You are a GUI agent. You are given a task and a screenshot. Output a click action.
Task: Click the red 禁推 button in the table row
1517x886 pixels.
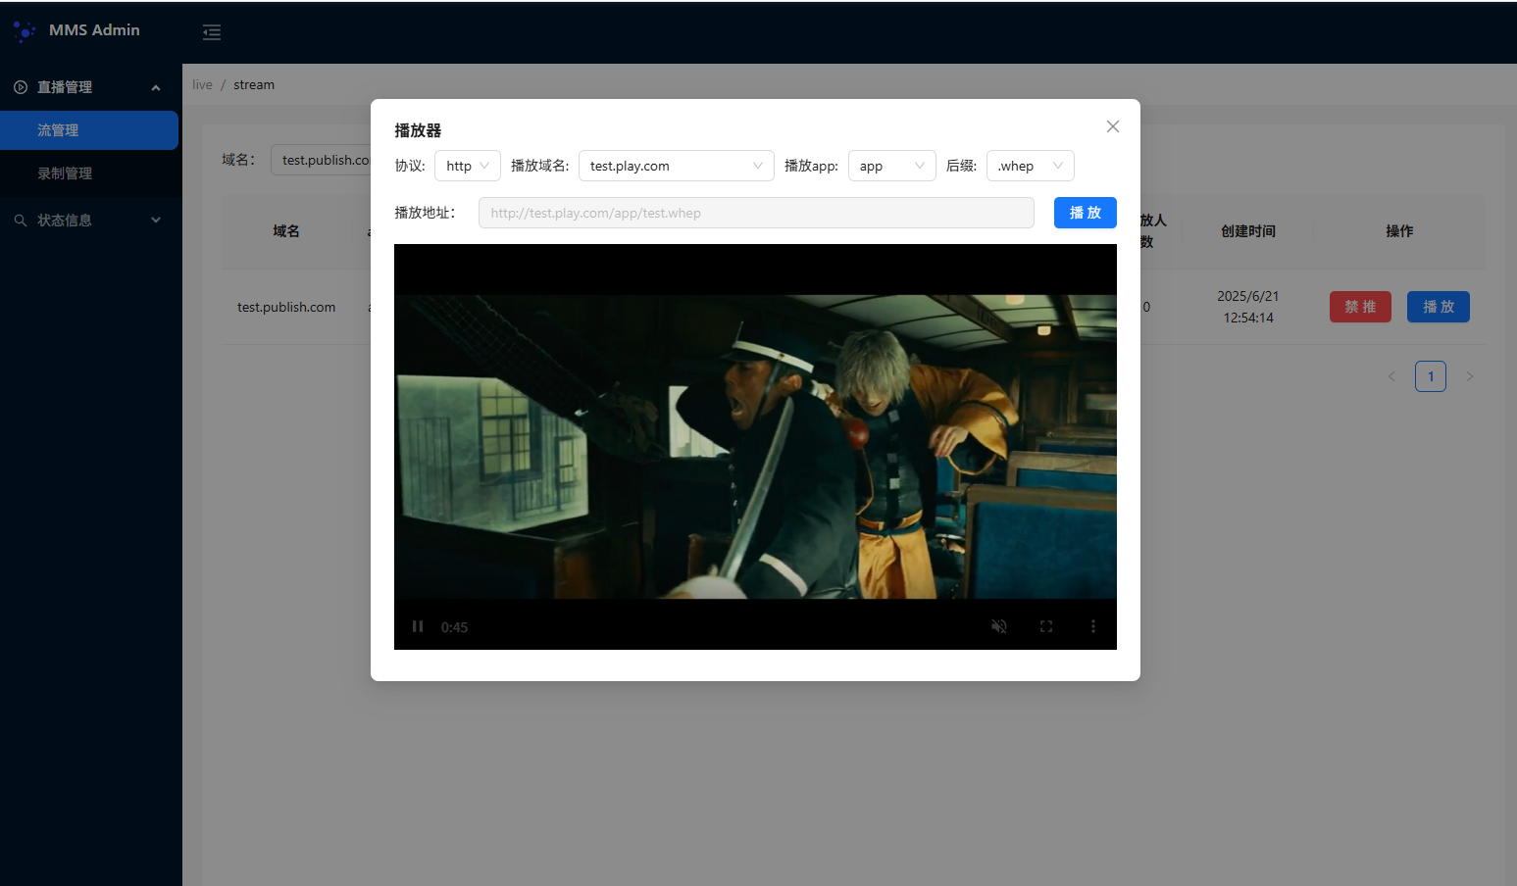pyautogui.click(x=1360, y=307)
